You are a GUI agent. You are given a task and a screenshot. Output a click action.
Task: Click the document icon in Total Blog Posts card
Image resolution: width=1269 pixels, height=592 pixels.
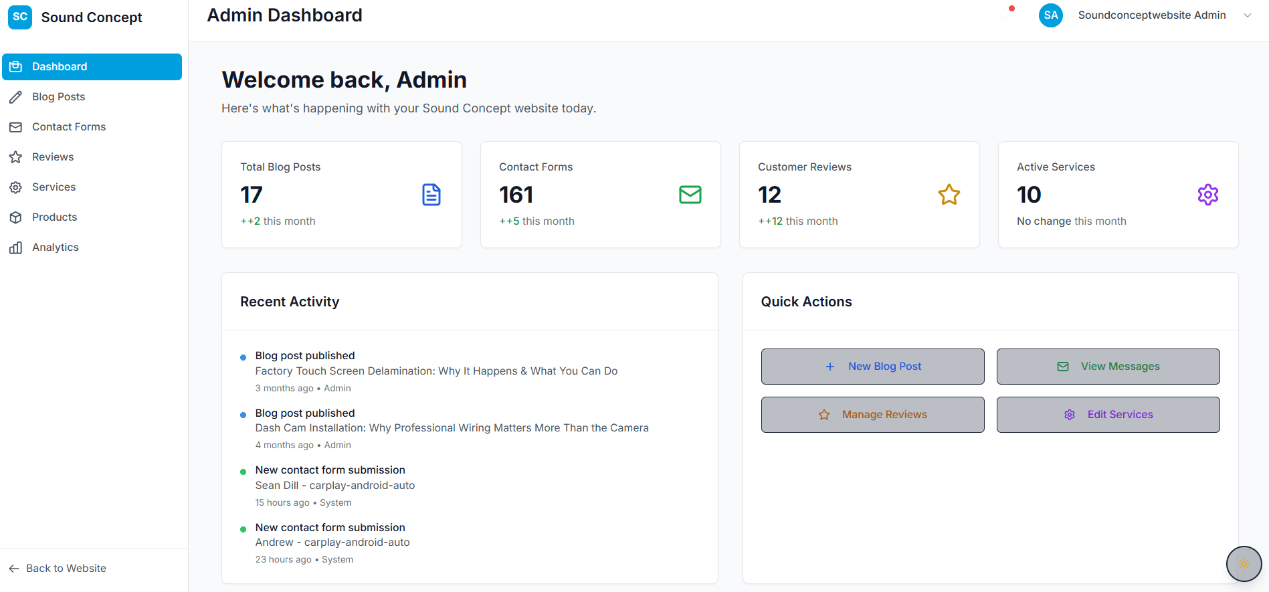pos(431,195)
